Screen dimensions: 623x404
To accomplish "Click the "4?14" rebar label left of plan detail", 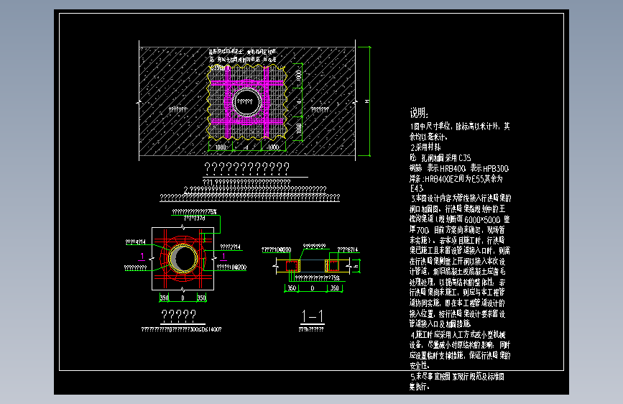I will pos(136,242).
